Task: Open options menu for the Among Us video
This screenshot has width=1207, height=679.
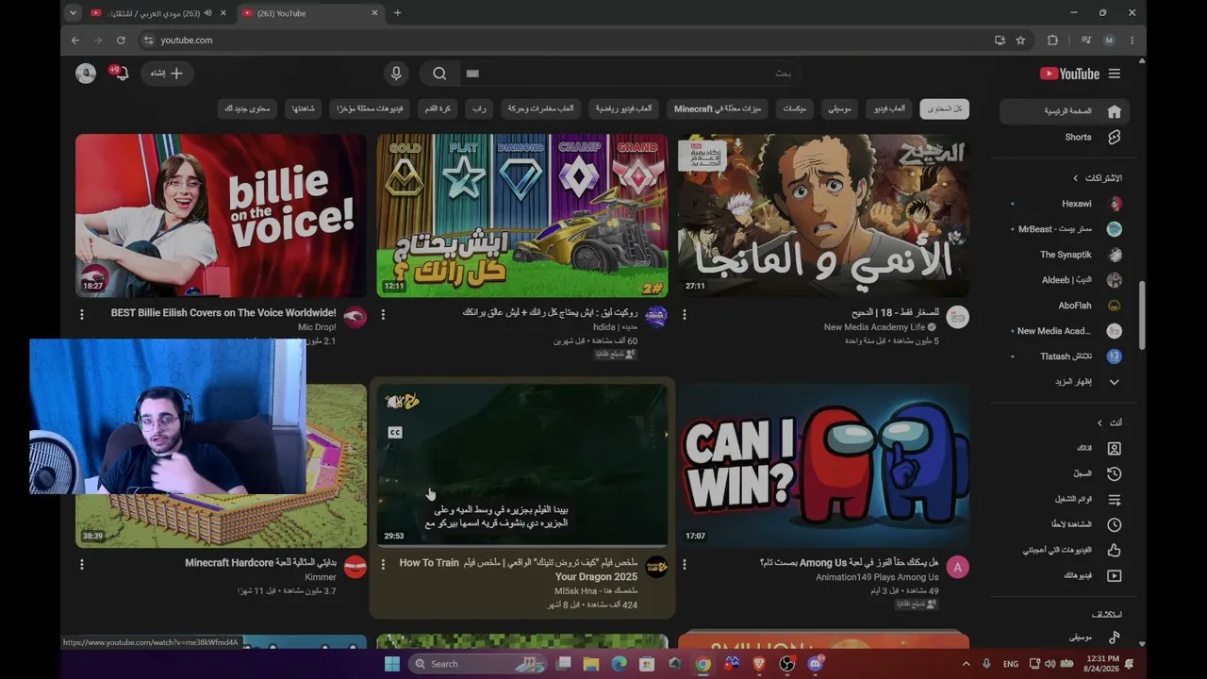Action: pyautogui.click(x=685, y=564)
